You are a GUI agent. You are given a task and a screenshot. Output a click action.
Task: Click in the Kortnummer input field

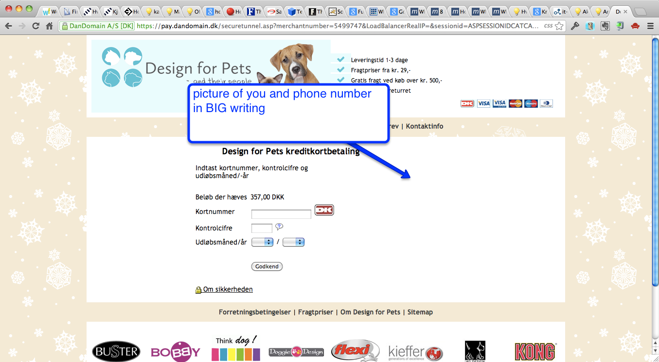281,214
